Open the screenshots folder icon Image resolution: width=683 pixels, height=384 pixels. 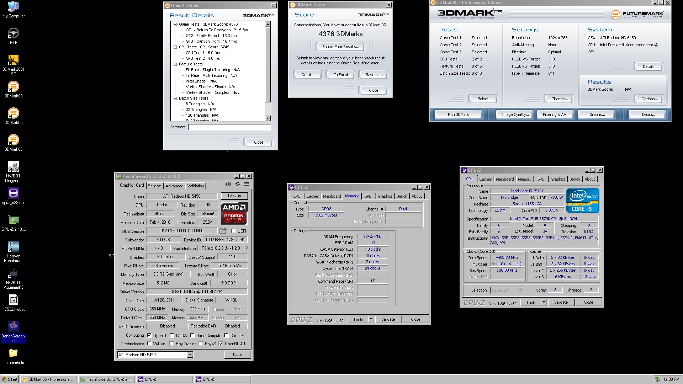14,356
